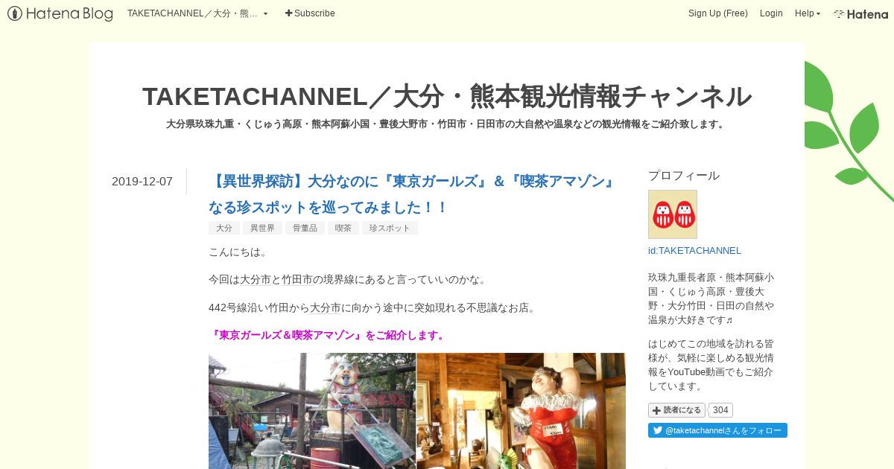Viewport: 894px width, 469px height.
Task: Select the 骨董品 category tag
Action: (305, 228)
